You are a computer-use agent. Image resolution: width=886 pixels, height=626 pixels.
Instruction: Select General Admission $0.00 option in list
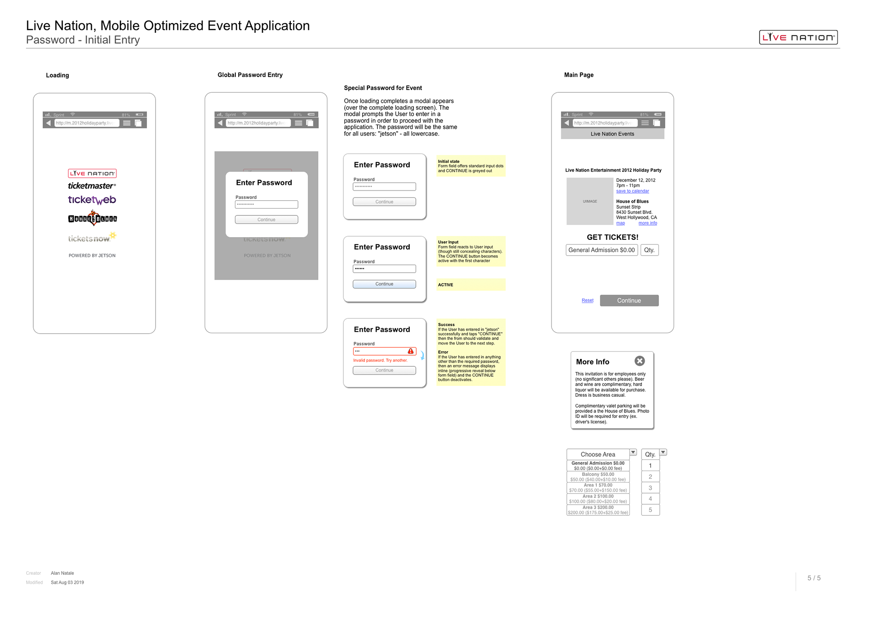(x=598, y=466)
